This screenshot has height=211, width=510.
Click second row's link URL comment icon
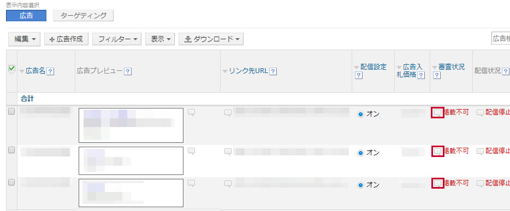228,151
